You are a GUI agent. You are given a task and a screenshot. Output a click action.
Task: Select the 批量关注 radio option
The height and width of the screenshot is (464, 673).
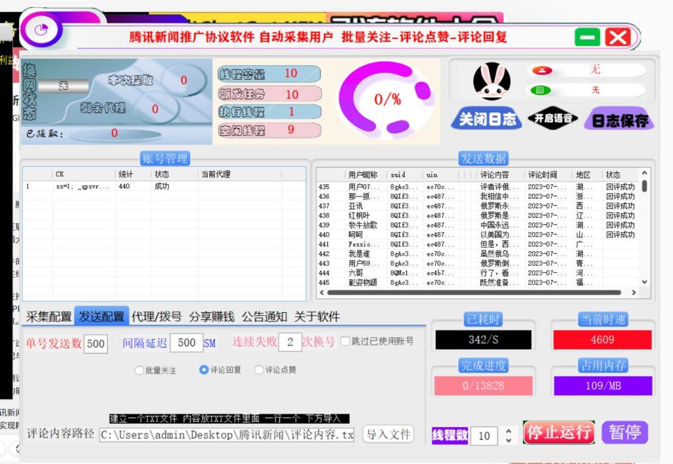coord(139,370)
